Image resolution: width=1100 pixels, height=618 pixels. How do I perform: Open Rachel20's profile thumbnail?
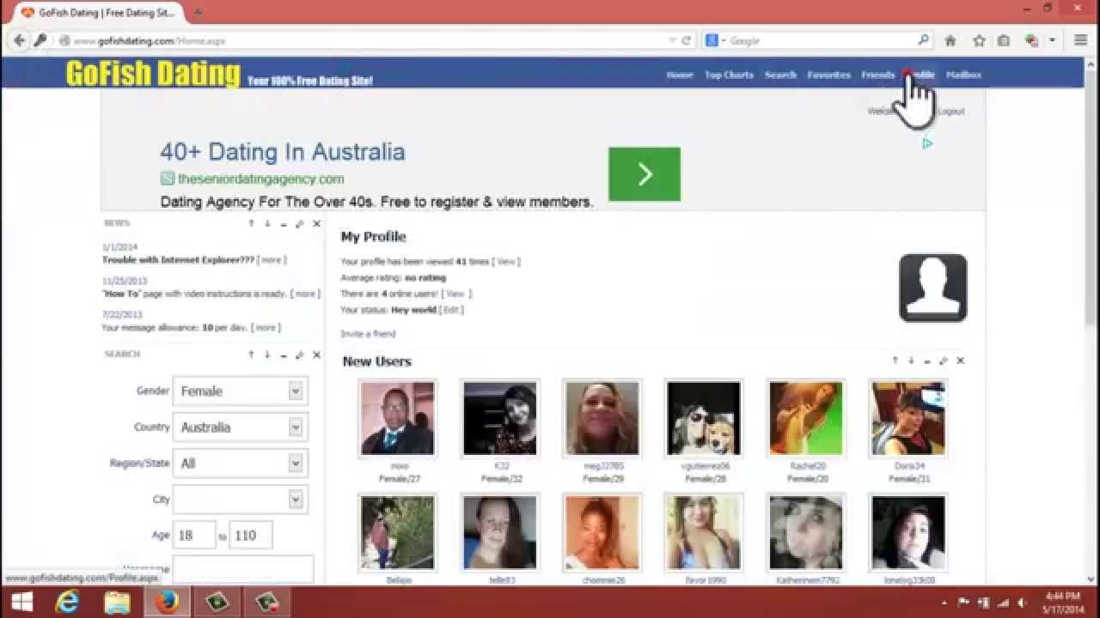[x=806, y=418]
